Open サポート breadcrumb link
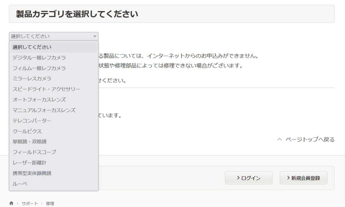The image size is (345, 207). (x=30, y=203)
